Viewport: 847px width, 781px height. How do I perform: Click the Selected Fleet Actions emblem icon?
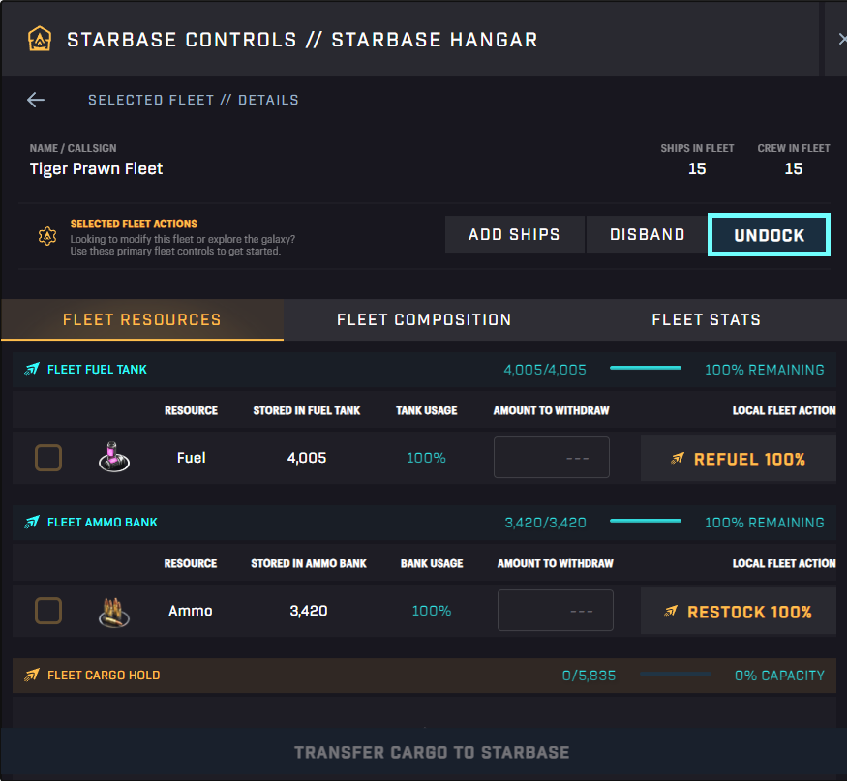tap(47, 236)
